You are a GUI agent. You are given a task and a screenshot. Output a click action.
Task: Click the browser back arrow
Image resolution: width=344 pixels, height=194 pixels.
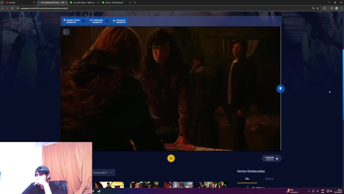2,8
